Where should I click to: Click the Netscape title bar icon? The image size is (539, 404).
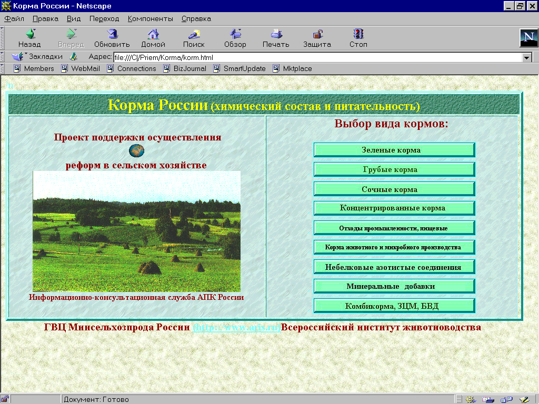6,6
